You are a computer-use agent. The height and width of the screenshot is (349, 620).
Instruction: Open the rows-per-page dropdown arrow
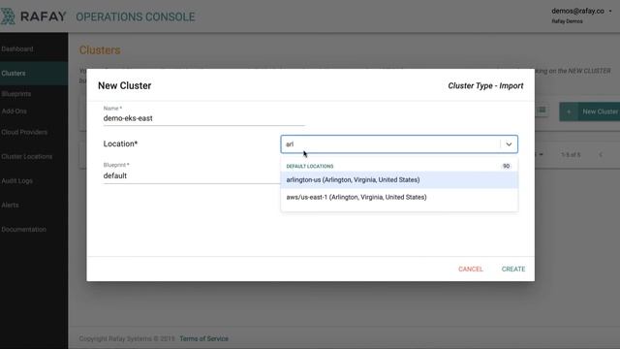coord(541,154)
